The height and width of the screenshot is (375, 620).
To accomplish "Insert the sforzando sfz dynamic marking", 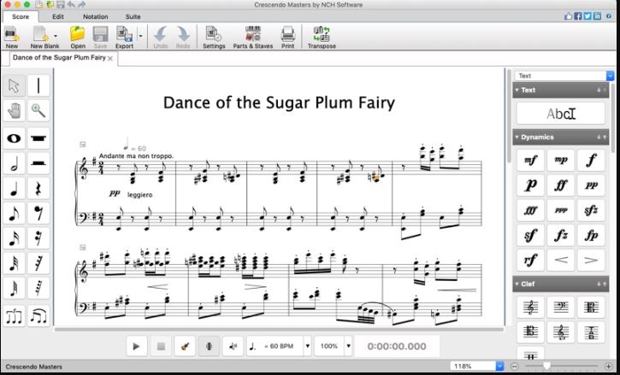I will (590, 210).
